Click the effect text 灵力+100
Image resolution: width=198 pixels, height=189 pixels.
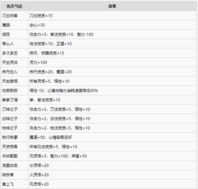click(38, 63)
